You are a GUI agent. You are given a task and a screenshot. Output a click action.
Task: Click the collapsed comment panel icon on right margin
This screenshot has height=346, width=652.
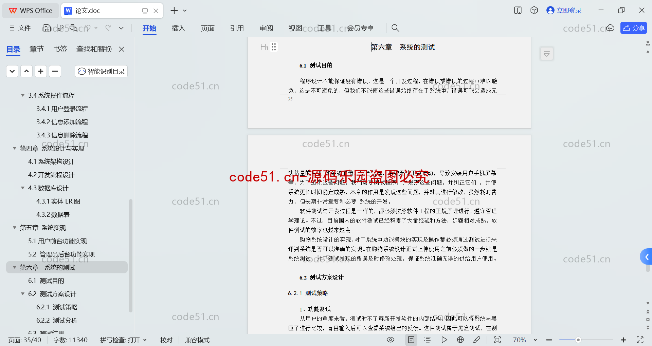coord(547,54)
